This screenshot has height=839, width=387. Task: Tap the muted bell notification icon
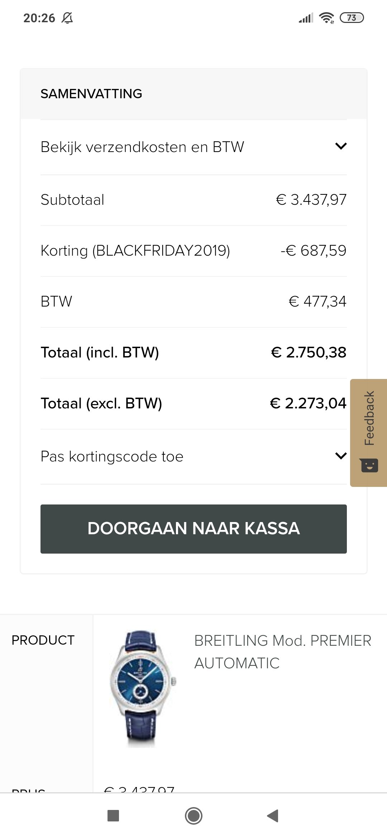point(67,18)
